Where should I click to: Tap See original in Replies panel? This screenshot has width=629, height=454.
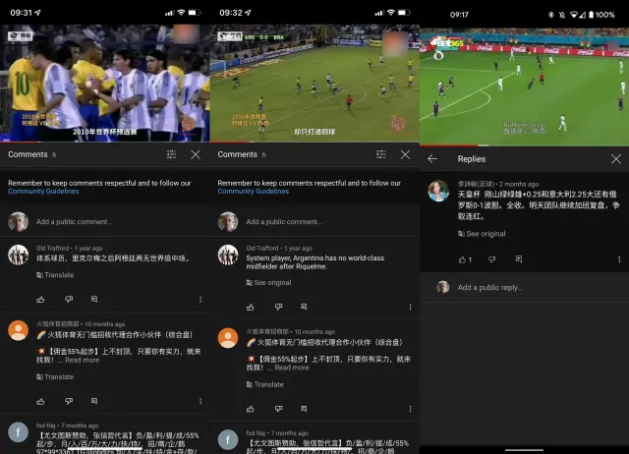tap(483, 234)
